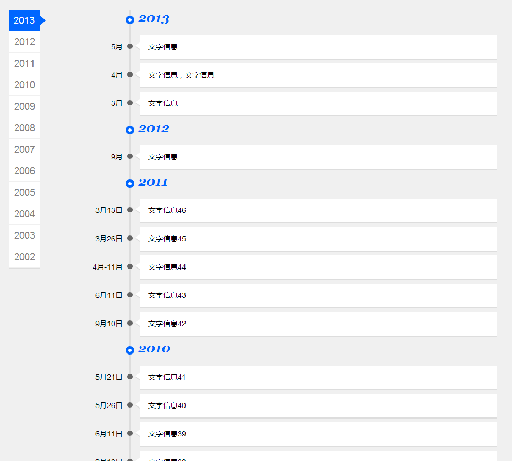Click the 4月 month label in 2013
Screen dimensions: 512x461
(x=116, y=75)
